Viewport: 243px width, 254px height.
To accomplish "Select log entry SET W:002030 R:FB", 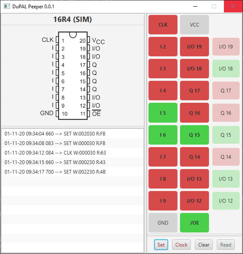I will (73, 134).
